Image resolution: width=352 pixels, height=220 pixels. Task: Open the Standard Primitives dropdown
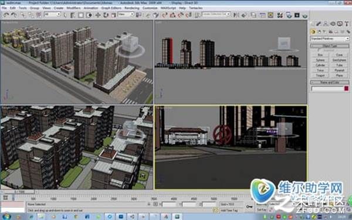point(330,39)
